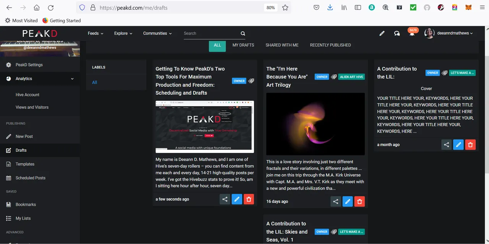489x244 pixels.
Task: Click label tag icon on Getting To Know PeakD's draft
Action: coord(251,81)
